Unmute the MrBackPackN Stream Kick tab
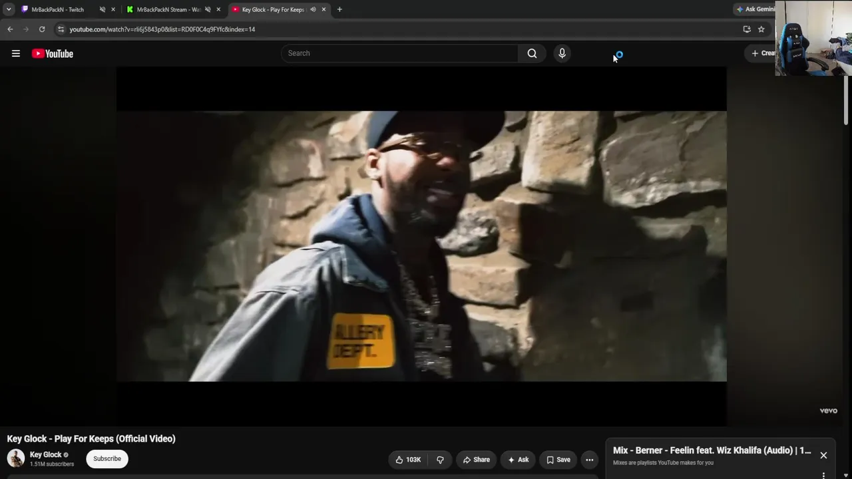This screenshot has height=479, width=852. (208, 9)
